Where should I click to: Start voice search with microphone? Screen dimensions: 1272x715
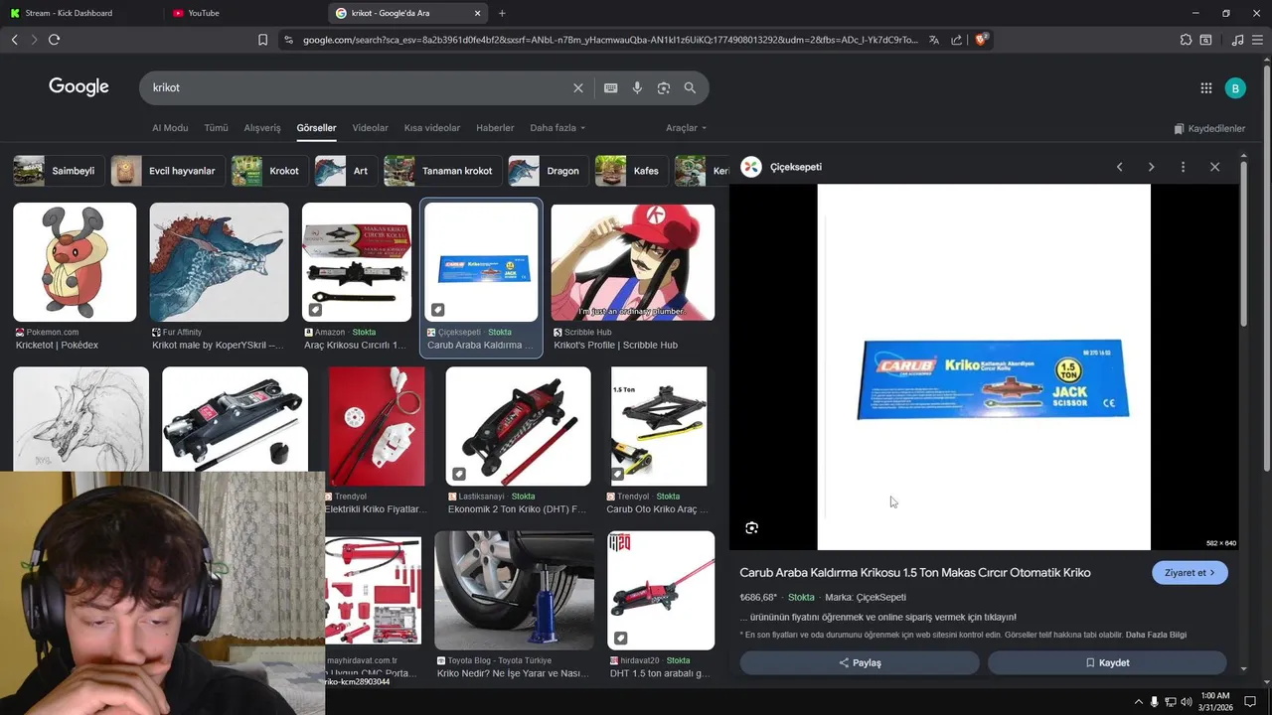click(637, 88)
